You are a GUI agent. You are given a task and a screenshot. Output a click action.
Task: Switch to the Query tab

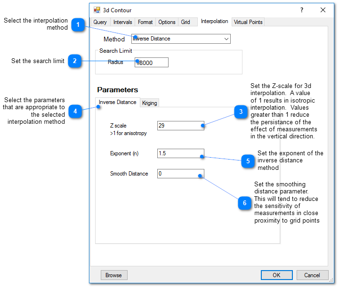pos(100,22)
